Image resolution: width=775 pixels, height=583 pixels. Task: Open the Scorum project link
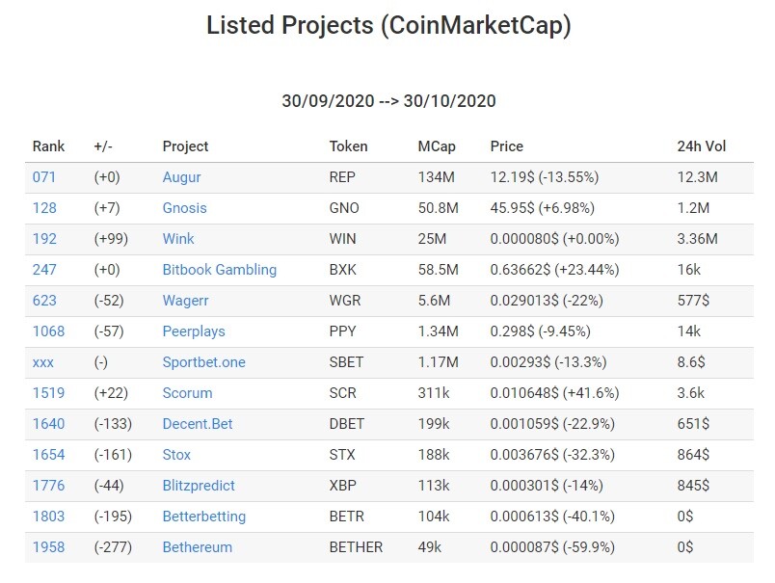[x=187, y=393]
